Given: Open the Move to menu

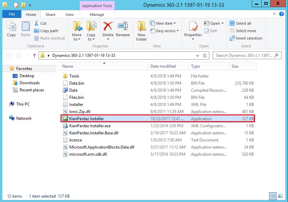Looking at the screenshot, I should point(77,31).
